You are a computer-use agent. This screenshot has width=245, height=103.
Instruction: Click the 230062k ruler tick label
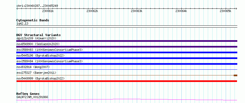pyautogui.click(x=92, y=11)
